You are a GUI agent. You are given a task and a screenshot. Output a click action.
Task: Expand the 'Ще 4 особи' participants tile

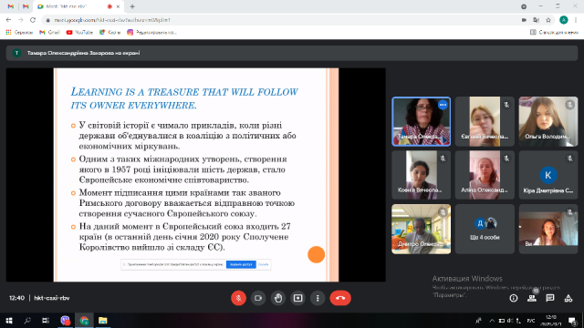tap(485, 229)
